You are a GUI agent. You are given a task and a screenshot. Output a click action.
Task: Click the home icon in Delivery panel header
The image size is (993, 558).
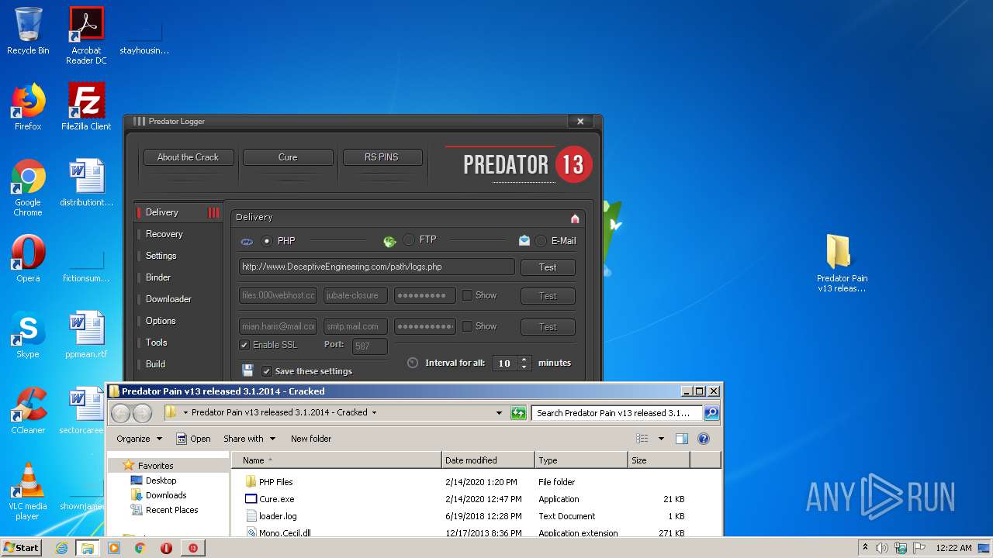click(575, 219)
